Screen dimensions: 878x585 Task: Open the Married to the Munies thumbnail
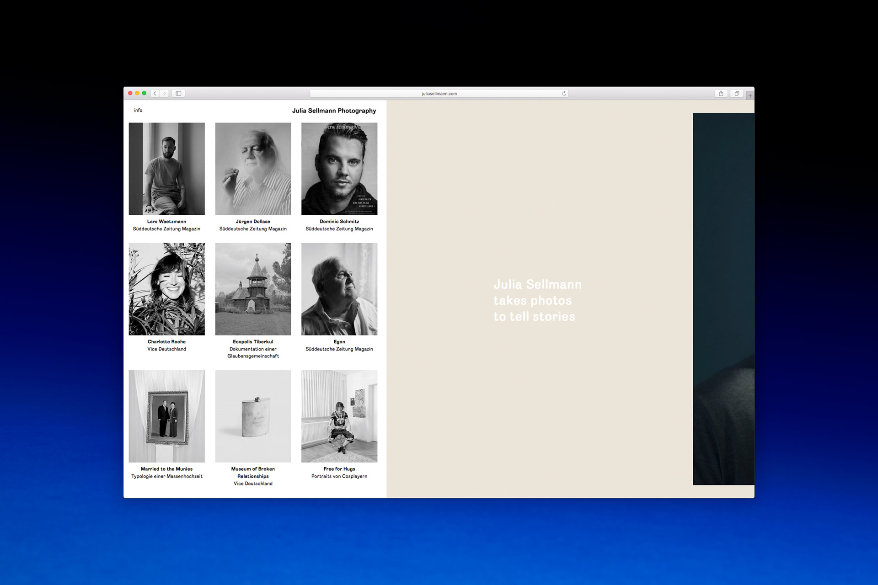click(166, 416)
